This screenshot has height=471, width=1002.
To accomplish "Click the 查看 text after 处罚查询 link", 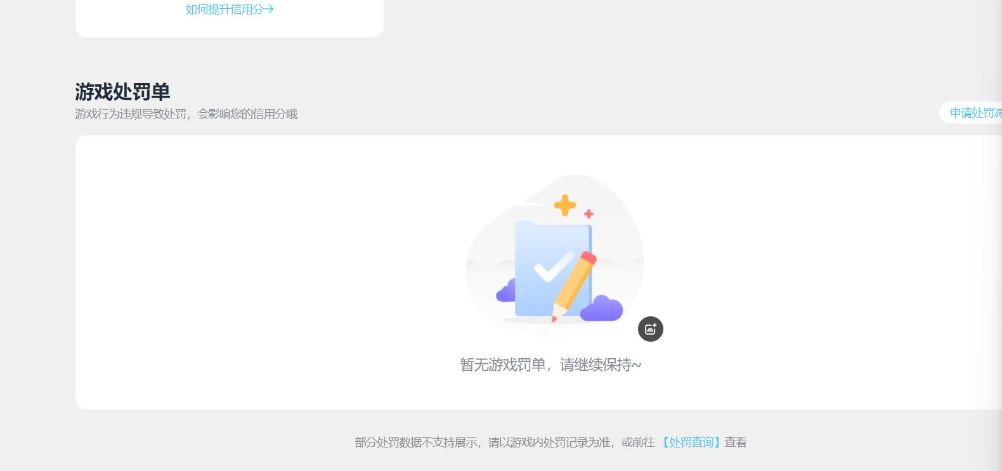I will click(736, 442).
